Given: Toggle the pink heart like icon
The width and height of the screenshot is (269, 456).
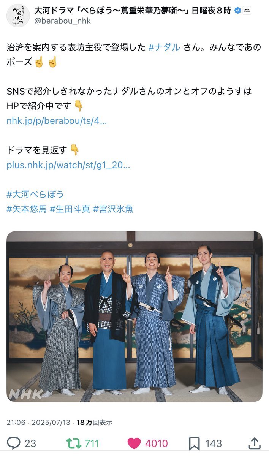Looking at the screenshot, I should [x=134, y=443].
